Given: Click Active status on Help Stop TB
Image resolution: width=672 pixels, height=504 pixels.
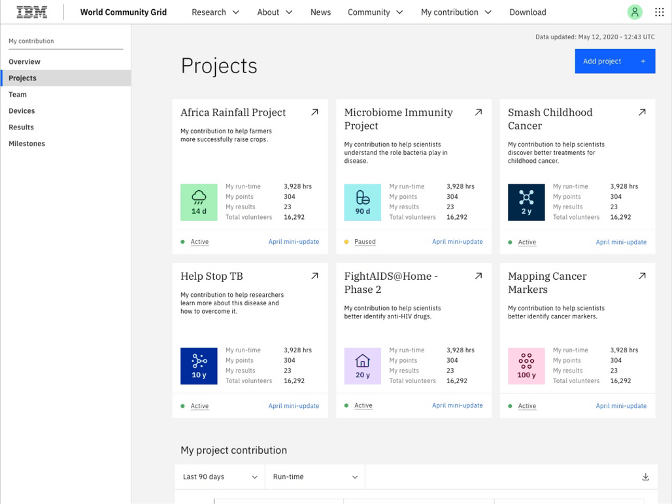Looking at the screenshot, I should click(199, 406).
